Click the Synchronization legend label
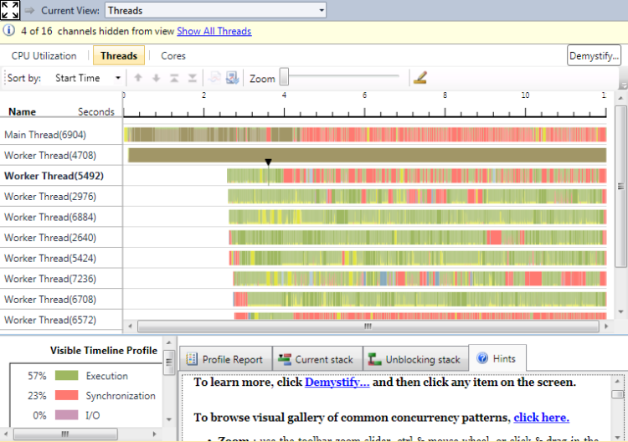The width and height of the screenshot is (628, 442). [x=121, y=396]
